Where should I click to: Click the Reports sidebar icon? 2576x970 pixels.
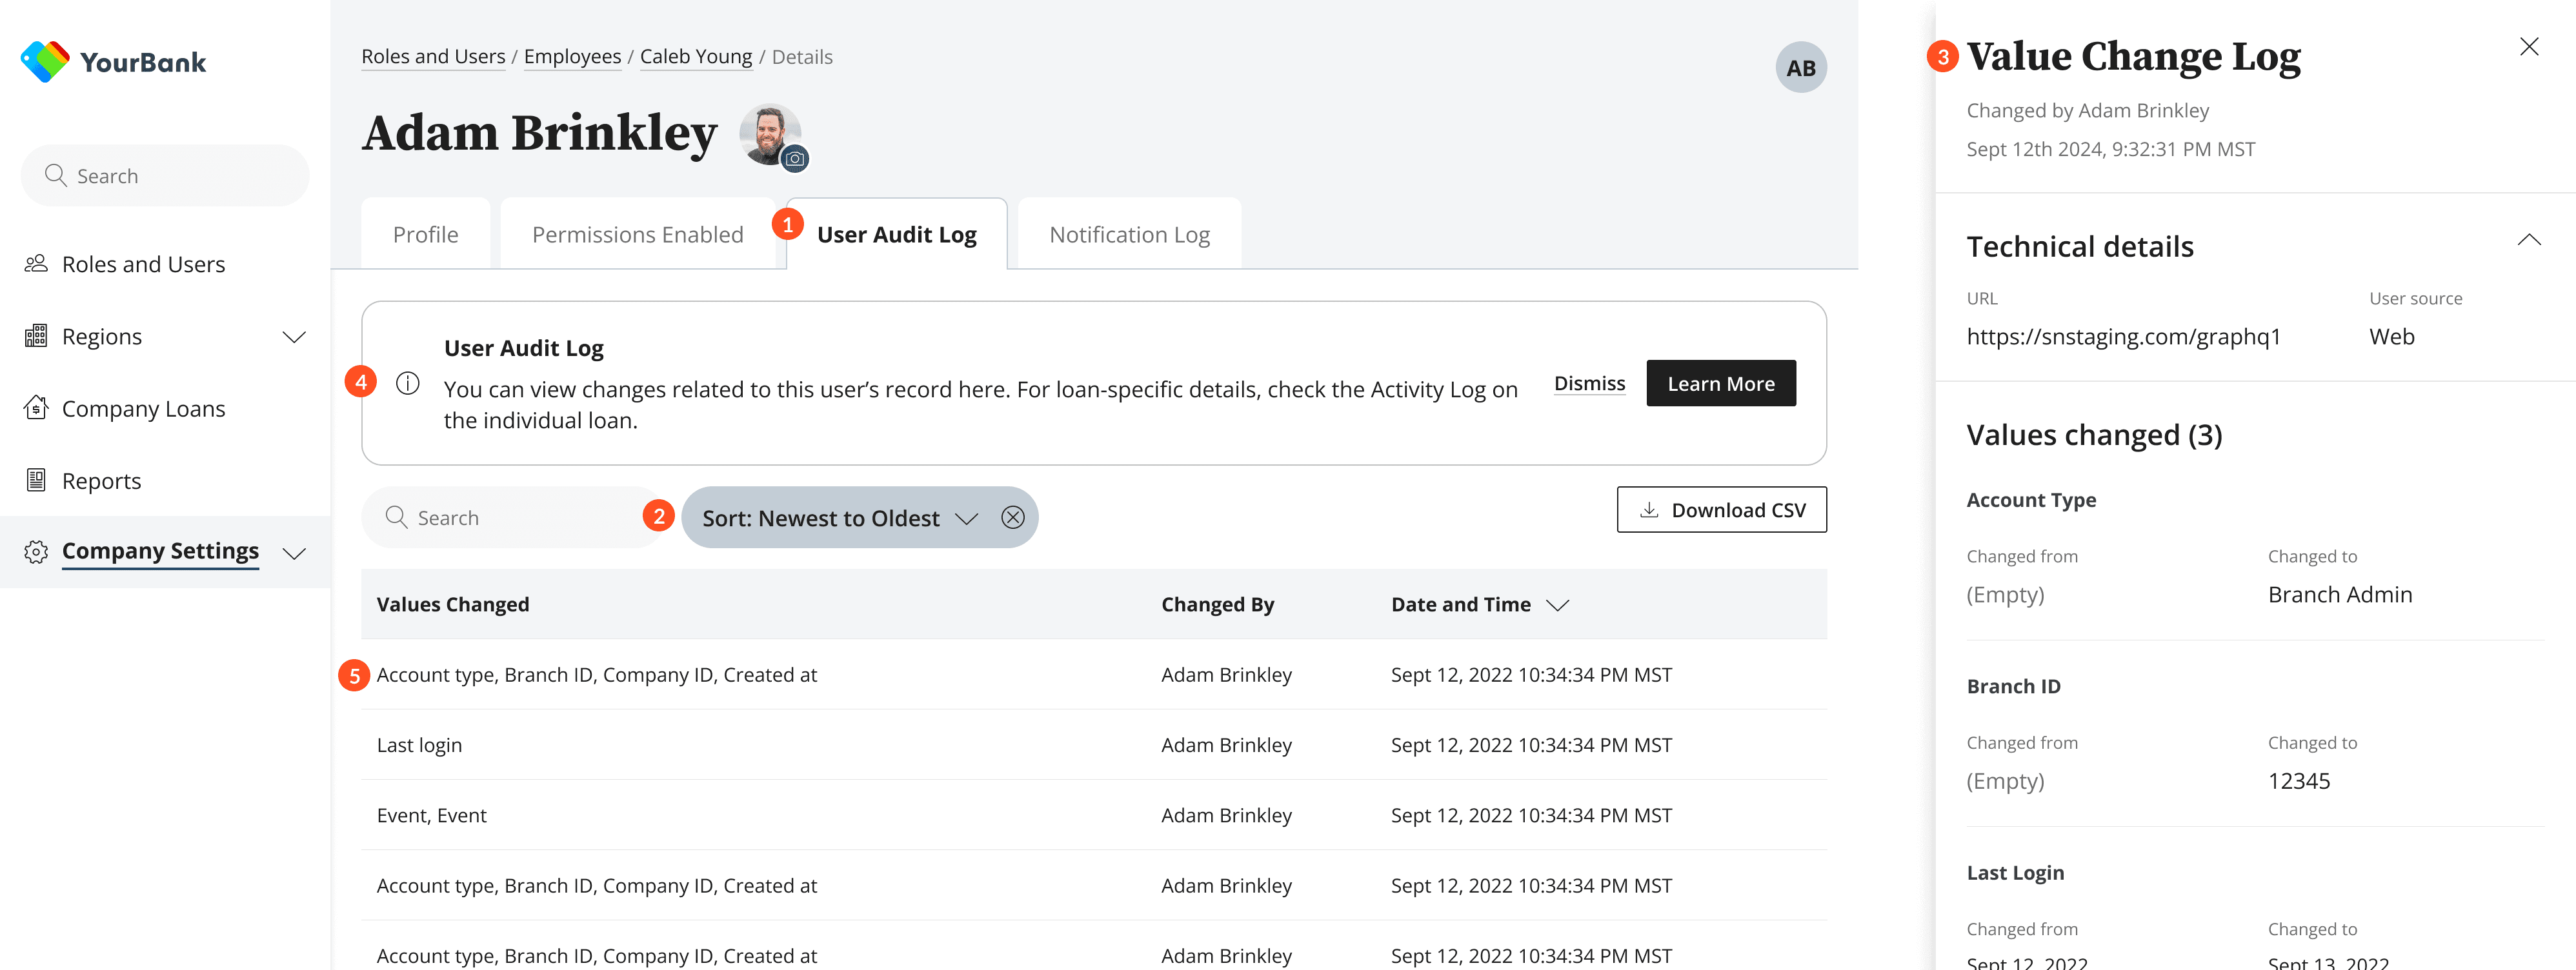(x=36, y=480)
